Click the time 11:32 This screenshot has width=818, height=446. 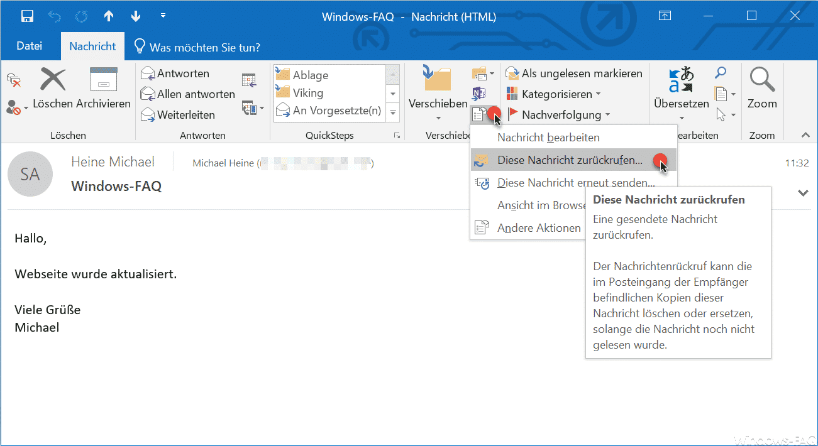click(x=797, y=163)
